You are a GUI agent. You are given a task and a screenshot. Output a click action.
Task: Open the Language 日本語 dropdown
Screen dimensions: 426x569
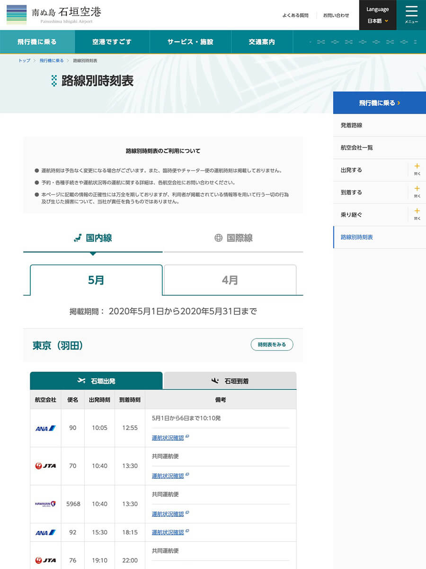click(x=377, y=15)
